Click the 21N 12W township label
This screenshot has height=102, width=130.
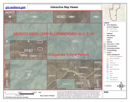[10, 12]
